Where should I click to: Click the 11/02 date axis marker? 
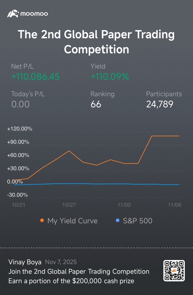[x=124, y=205]
